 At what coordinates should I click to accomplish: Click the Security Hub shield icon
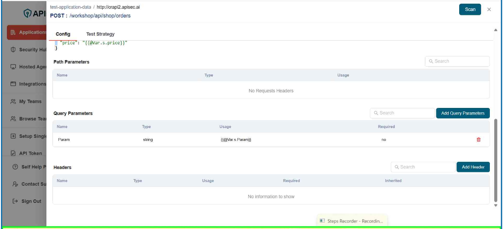coord(13,50)
